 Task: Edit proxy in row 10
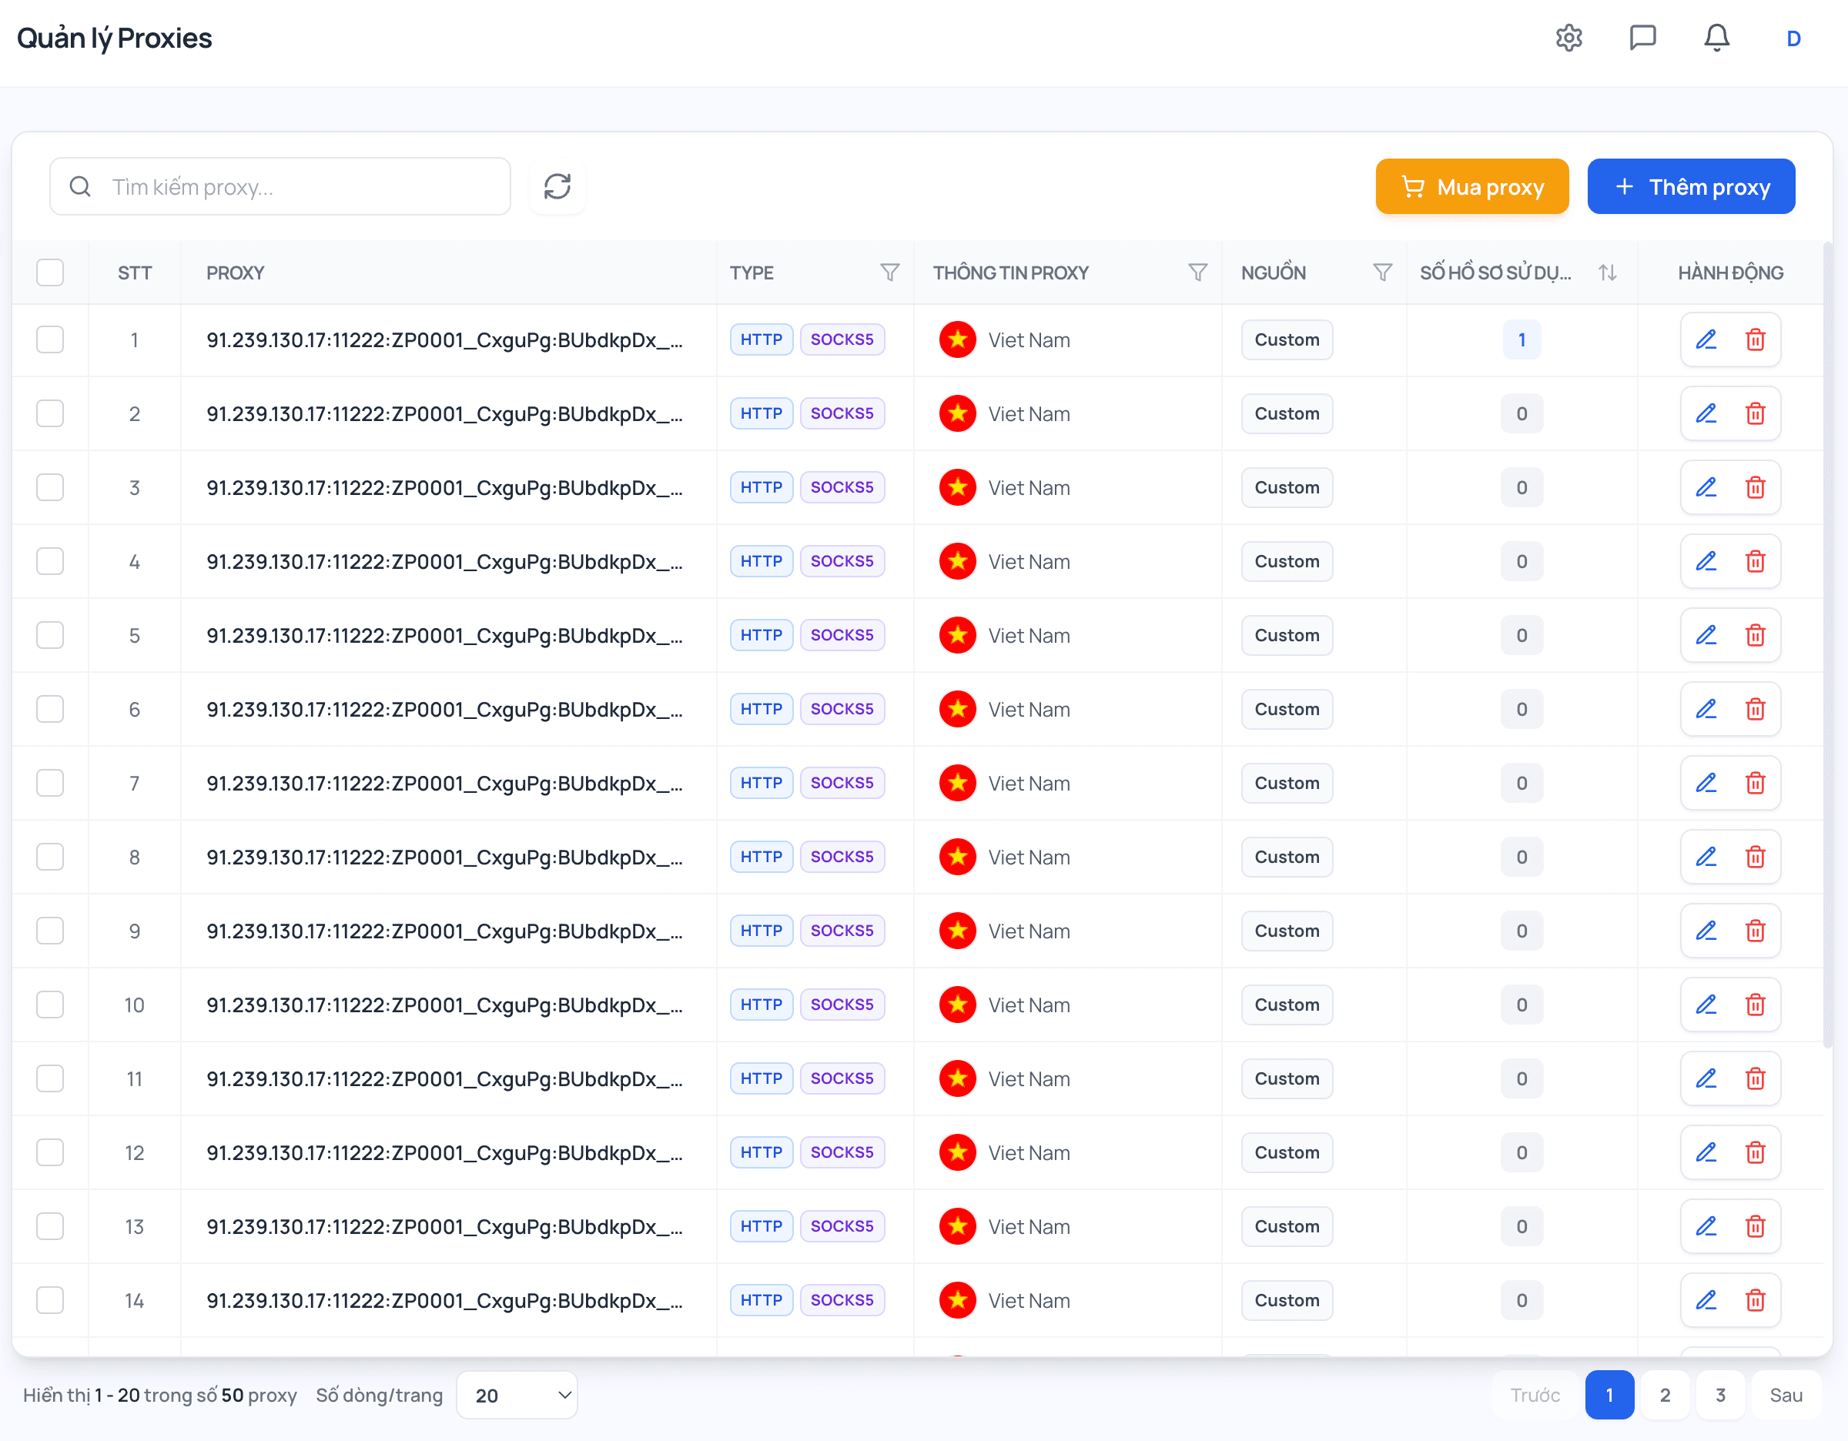pyautogui.click(x=1706, y=1005)
